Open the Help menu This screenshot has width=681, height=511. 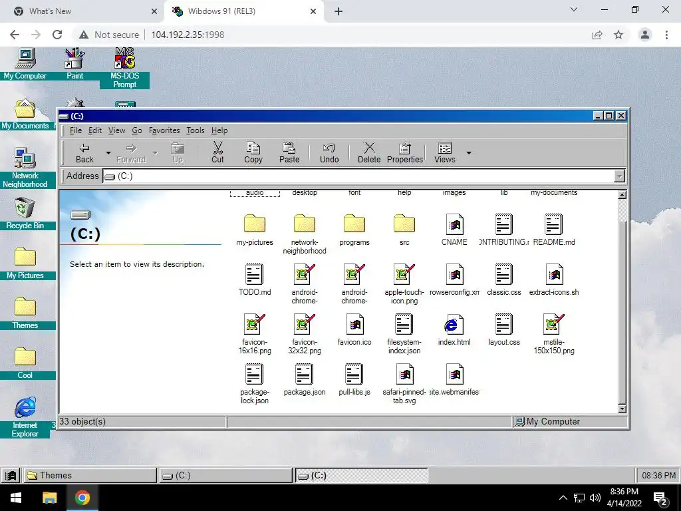coord(219,130)
